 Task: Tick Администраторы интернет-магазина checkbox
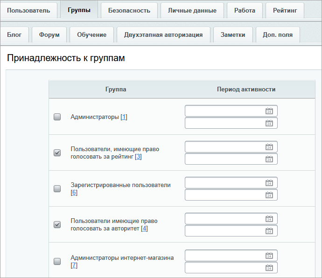(57, 262)
